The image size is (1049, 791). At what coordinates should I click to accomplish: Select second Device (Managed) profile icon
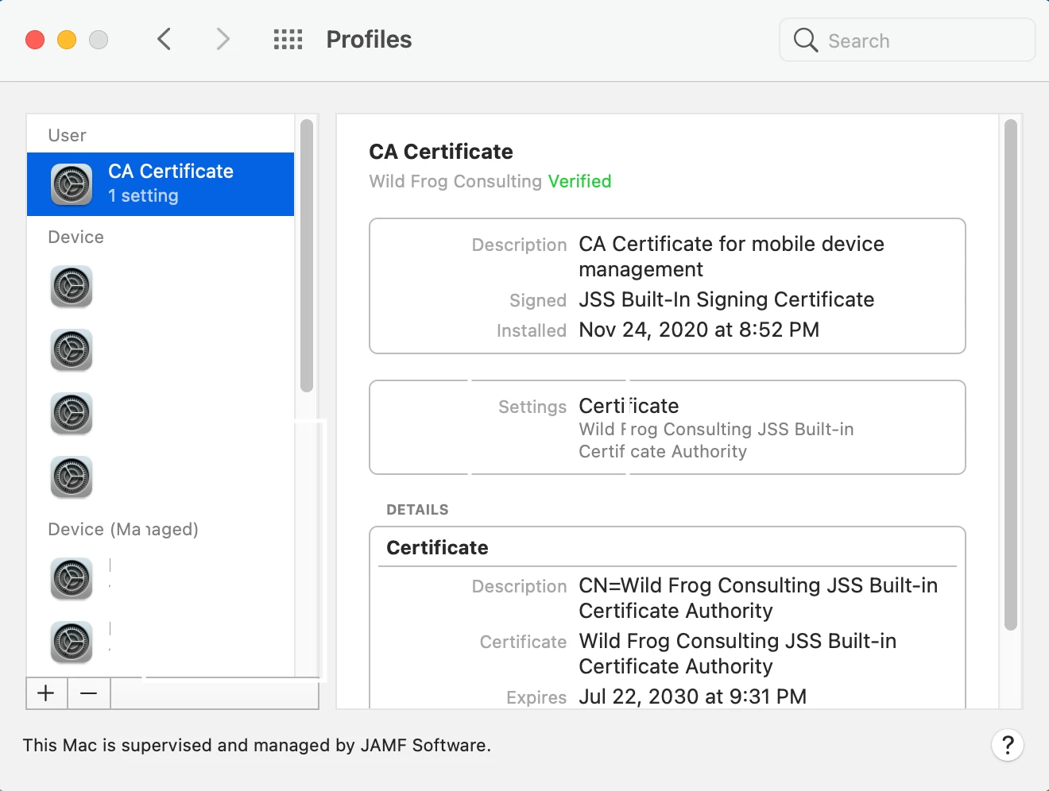pos(72,642)
